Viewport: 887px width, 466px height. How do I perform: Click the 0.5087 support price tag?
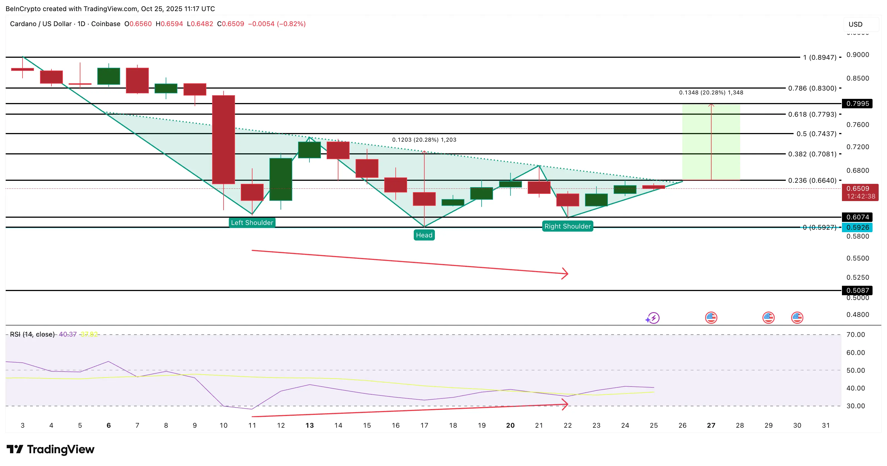click(857, 290)
